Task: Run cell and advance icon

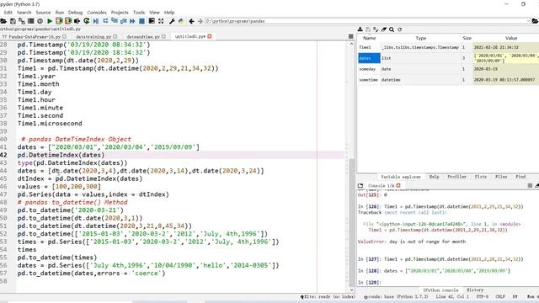Action: click(x=68, y=21)
